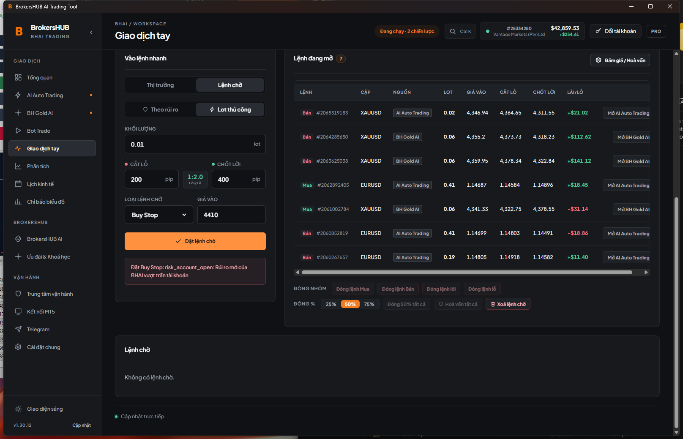Expand the account #25334250 balance panel
The width and height of the screenshot is (683, 439).
(533, 31)
